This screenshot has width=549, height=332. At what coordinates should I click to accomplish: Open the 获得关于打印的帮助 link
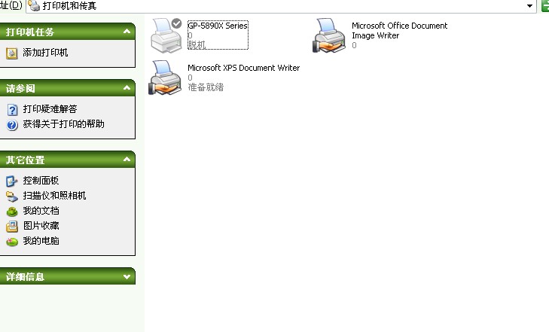click(x=64, y=124)
